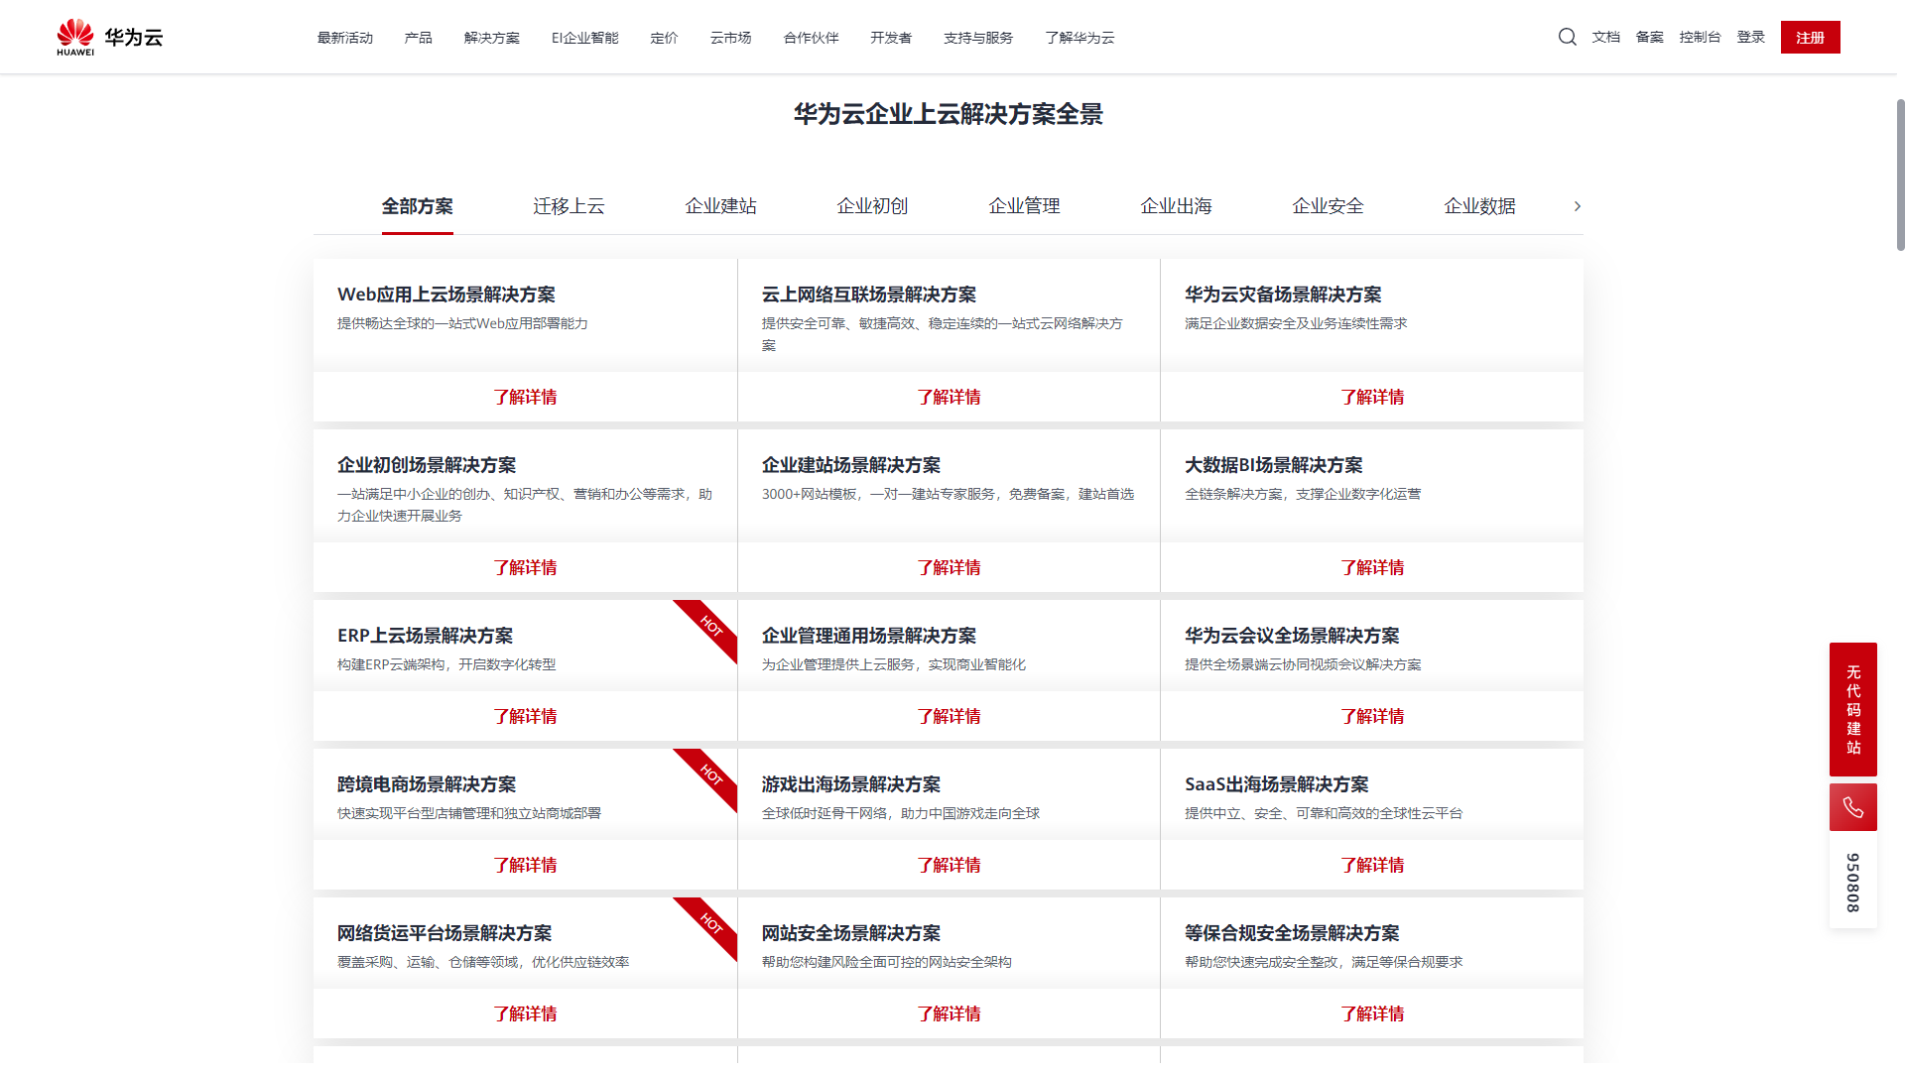Image resolution: width=1905 pixels, height=1071 pixels.
Task: Open the 产品 navigation menu
Action: coord(418,38)
